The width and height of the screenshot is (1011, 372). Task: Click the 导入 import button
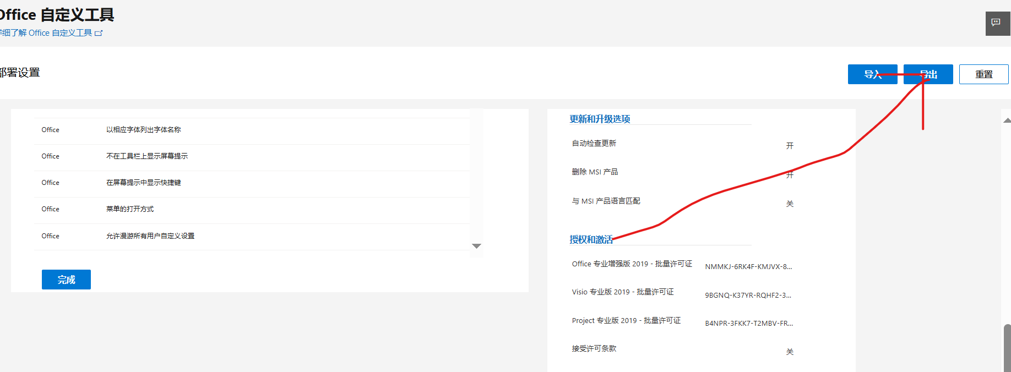pos(873,74)
